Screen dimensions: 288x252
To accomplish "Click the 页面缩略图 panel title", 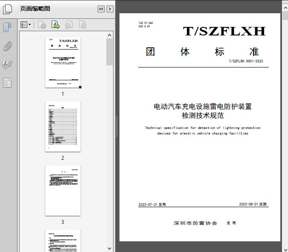I will click(35, 9).
